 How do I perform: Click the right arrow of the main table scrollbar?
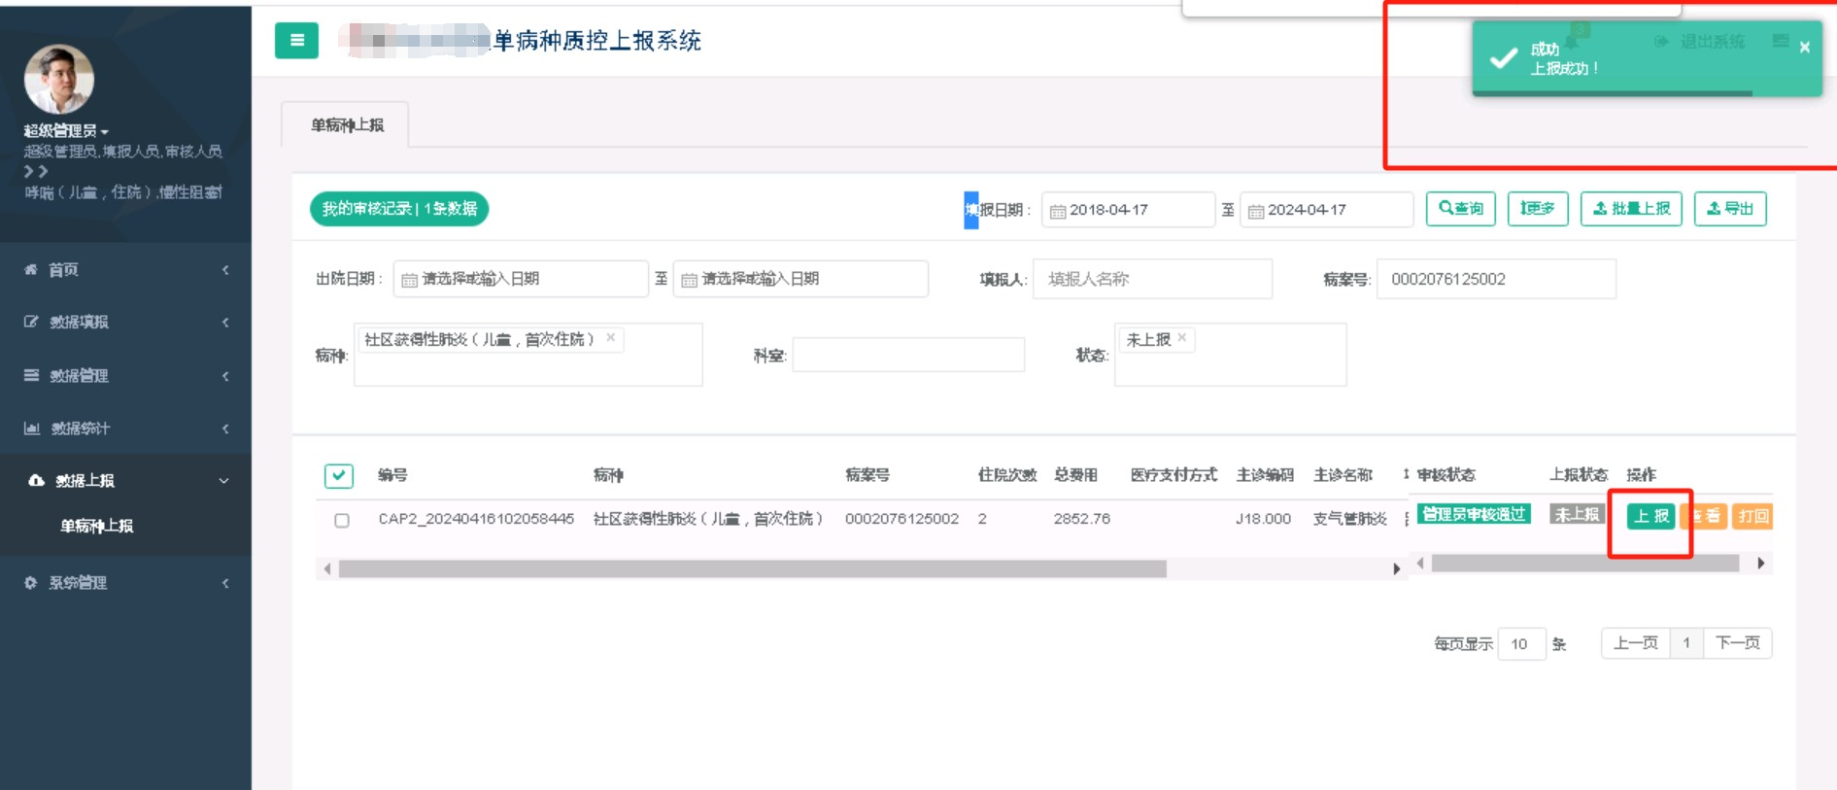[x=1396, y=568]
